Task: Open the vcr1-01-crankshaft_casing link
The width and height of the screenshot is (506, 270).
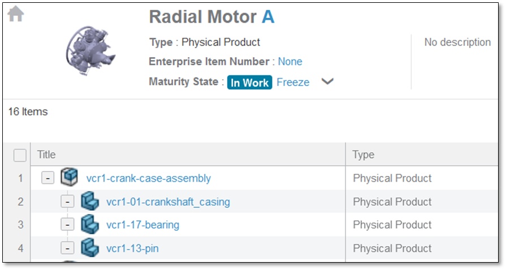Action: (168, 202)
